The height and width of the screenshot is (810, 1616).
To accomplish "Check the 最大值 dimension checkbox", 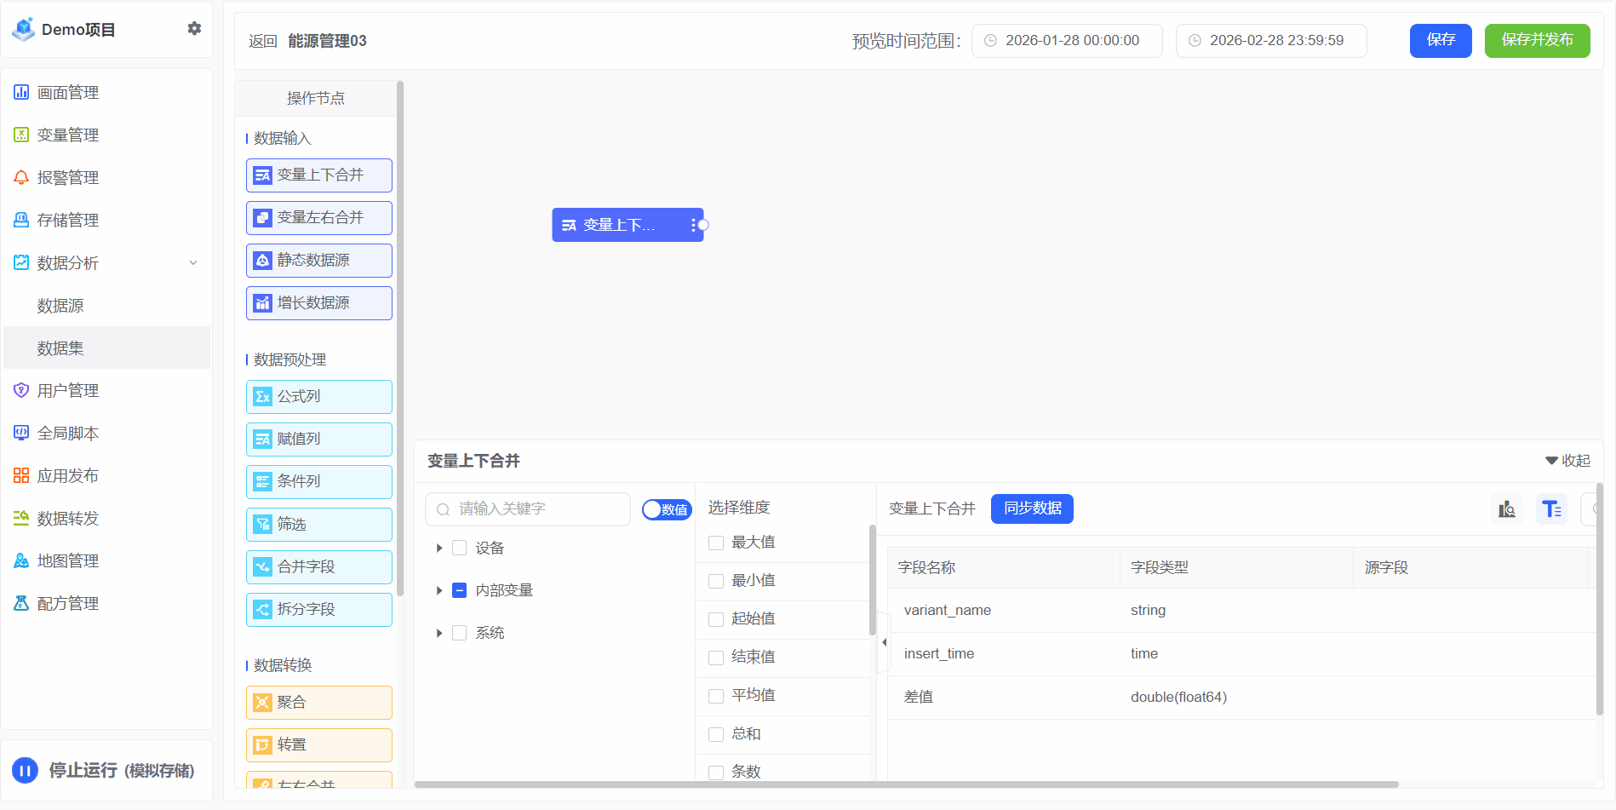I will tap(716, 543).
